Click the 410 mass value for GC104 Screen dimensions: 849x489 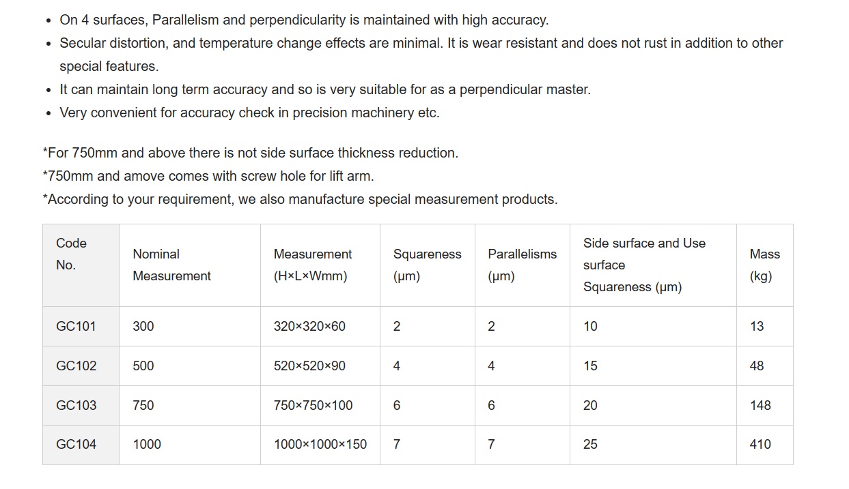pos(760,444)
